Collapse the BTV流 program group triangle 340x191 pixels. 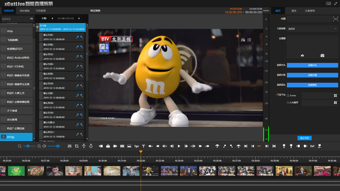click(37, 27)
